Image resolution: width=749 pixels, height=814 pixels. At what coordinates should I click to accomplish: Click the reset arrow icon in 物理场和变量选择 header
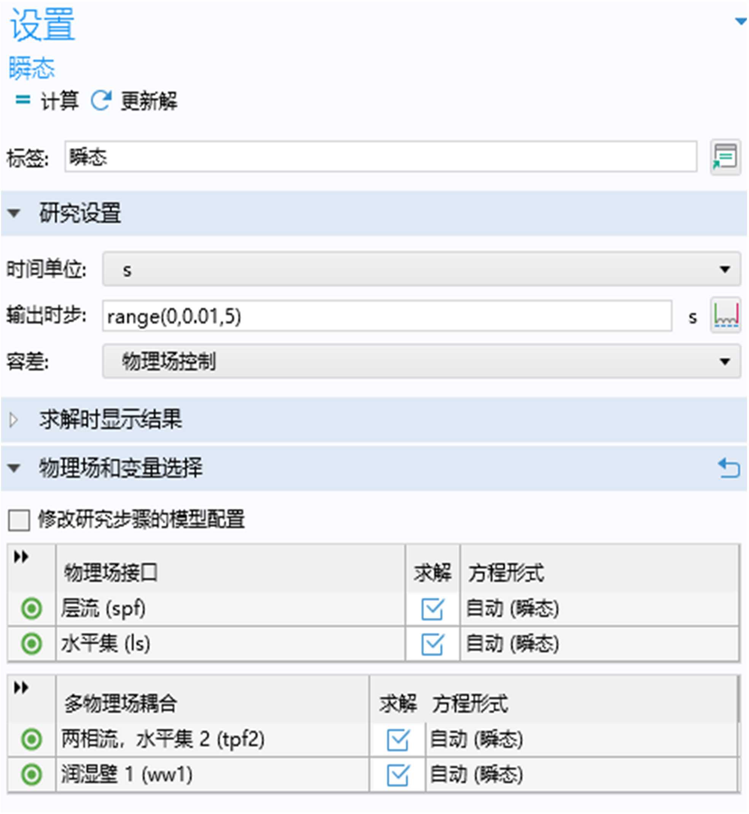pyautogui.click(x=728, y=468)
